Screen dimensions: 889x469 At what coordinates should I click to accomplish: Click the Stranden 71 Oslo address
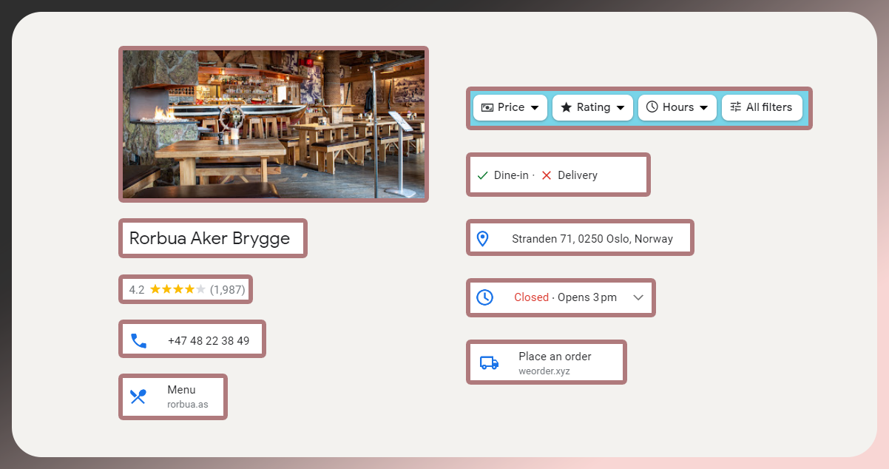coord(592,239)
